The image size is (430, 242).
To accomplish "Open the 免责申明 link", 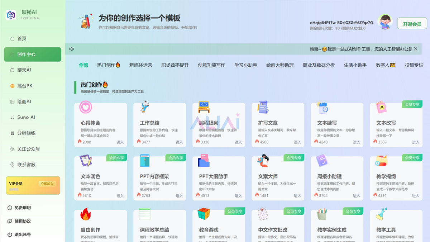I will (x=22, y=208).
